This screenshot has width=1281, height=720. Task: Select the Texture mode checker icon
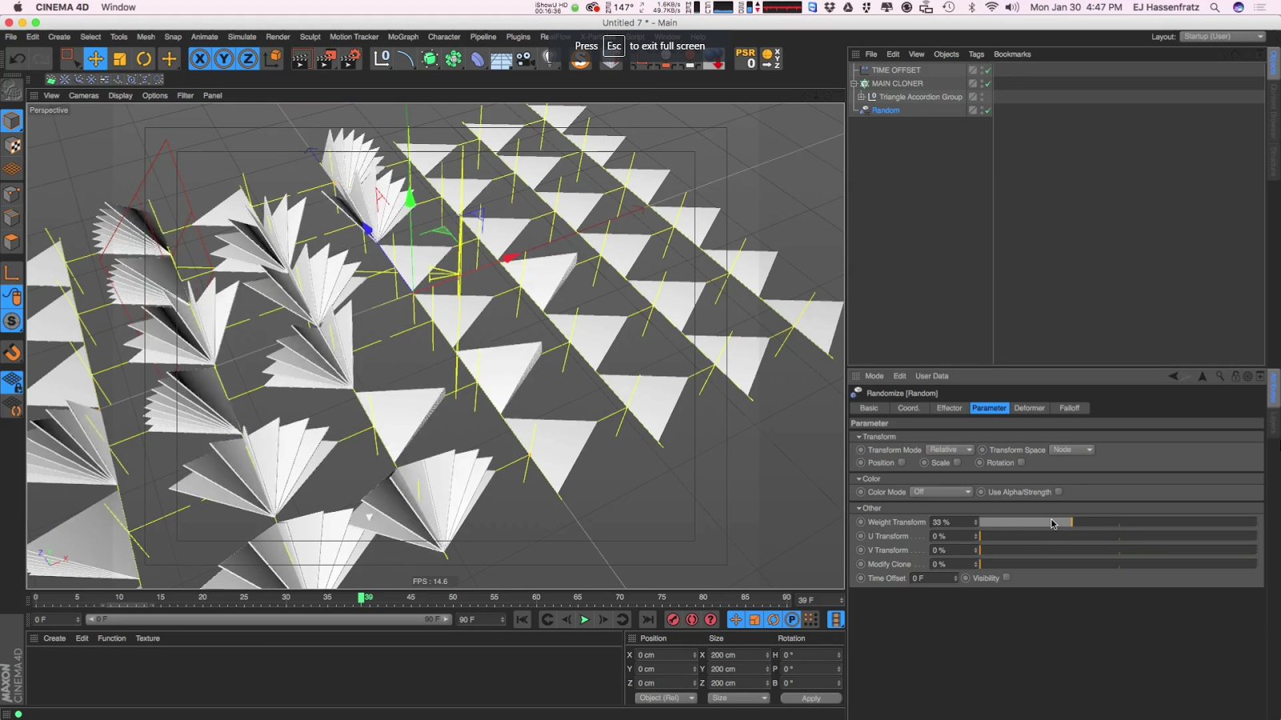pyautogui.click(x=12, y=145)
